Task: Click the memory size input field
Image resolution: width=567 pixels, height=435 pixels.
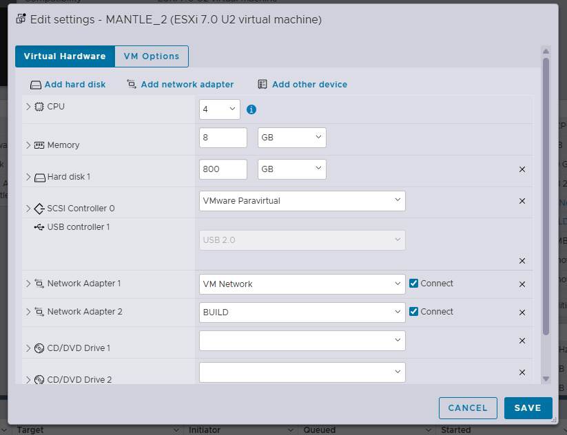Action: point(223,138)
